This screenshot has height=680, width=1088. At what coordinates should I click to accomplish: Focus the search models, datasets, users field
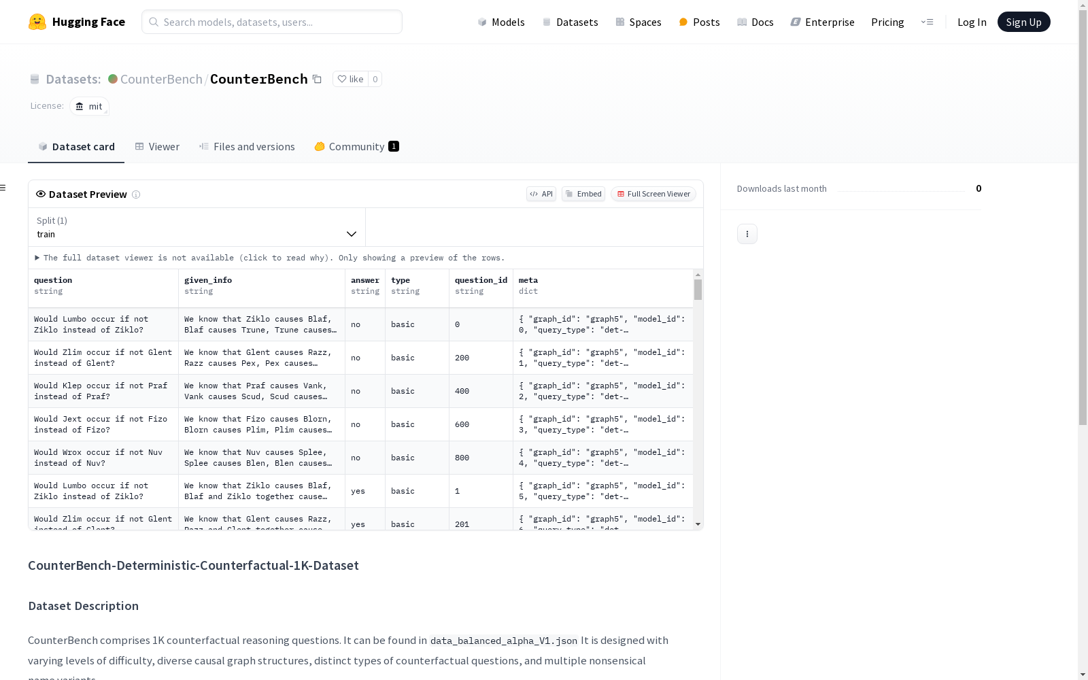[272, 22]
